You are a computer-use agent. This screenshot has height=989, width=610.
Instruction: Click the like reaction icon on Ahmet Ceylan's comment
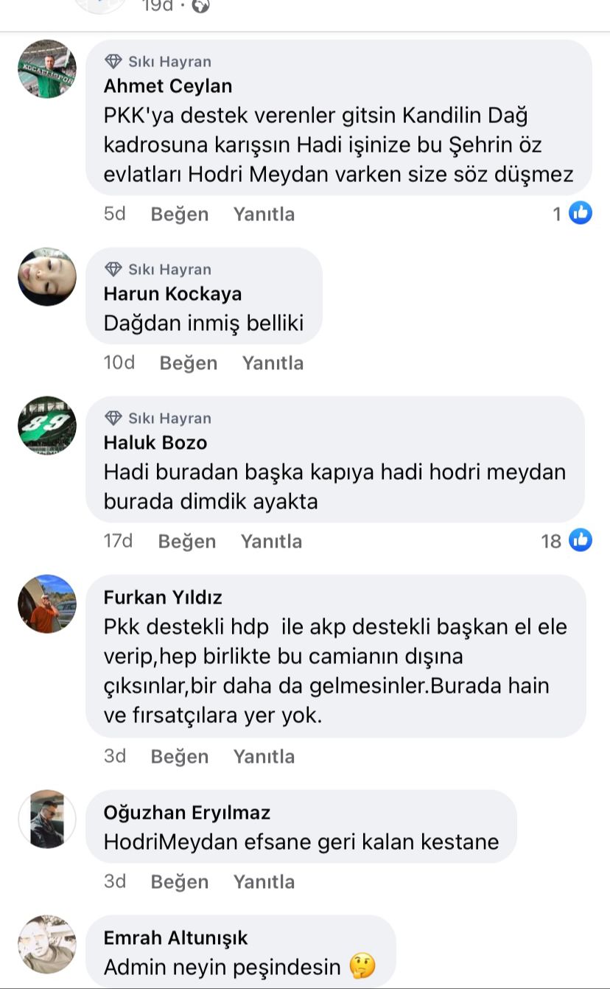[x=581, y=214]
